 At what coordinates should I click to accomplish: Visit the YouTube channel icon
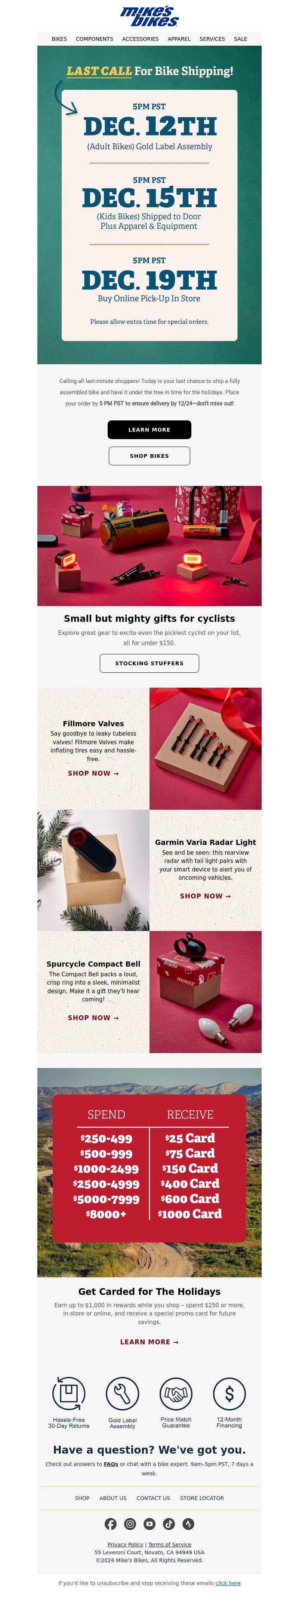click(149, 1524)
